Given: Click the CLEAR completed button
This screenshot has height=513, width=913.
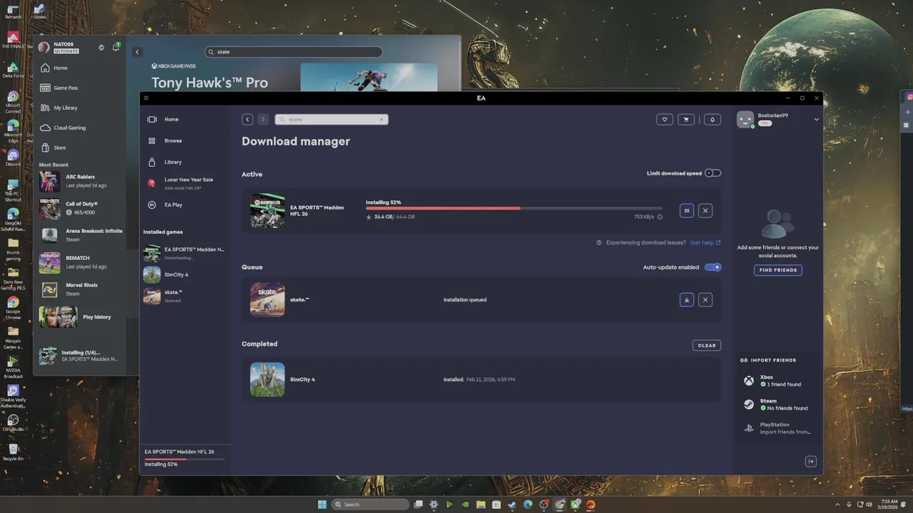Looking at the screenshot, I should tap(707, 346).
